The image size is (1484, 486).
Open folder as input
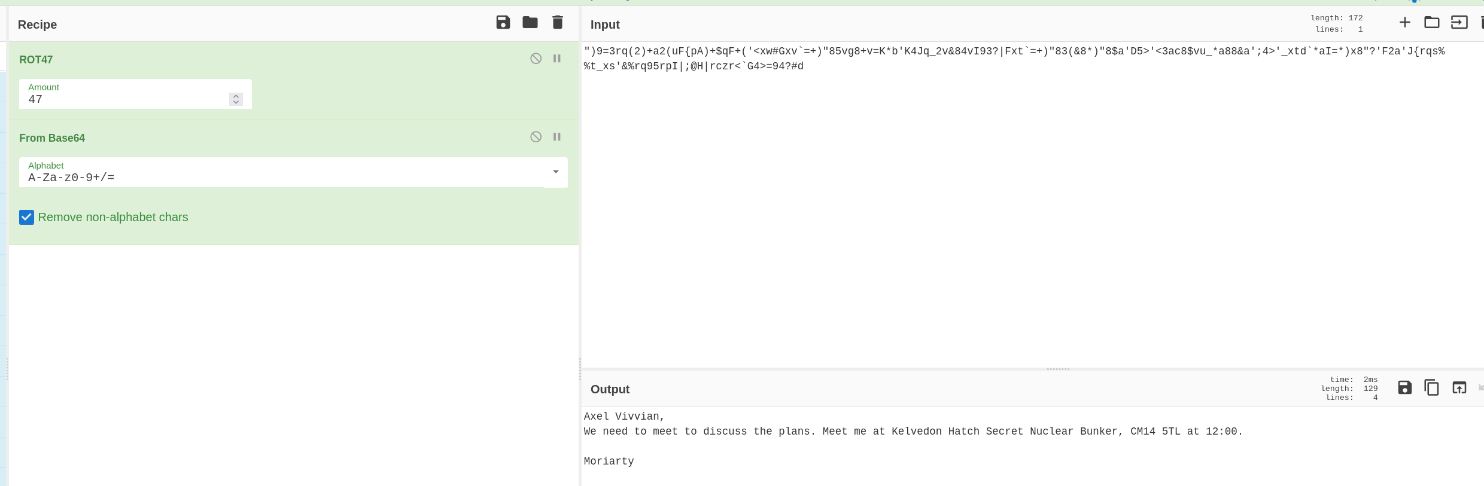[1431, 23]
